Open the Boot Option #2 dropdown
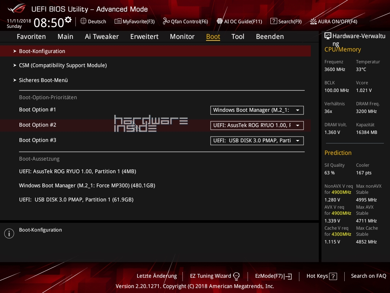 pos(257,125)
